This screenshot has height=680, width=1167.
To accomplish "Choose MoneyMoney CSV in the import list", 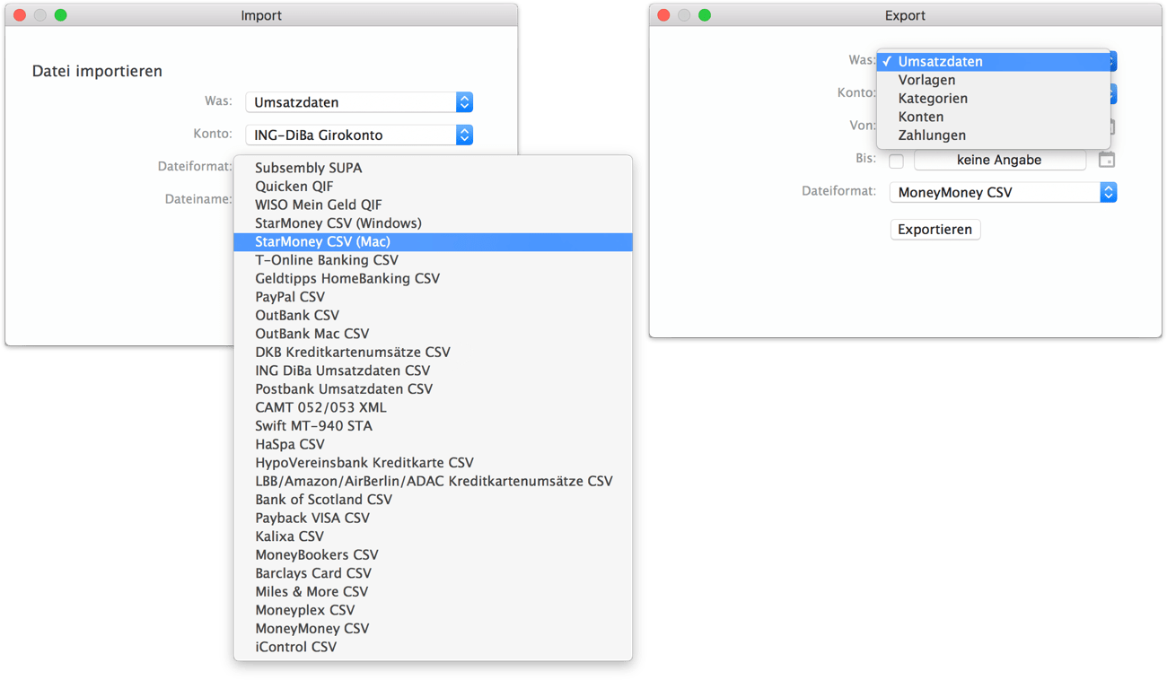I will tap(433, 628).
